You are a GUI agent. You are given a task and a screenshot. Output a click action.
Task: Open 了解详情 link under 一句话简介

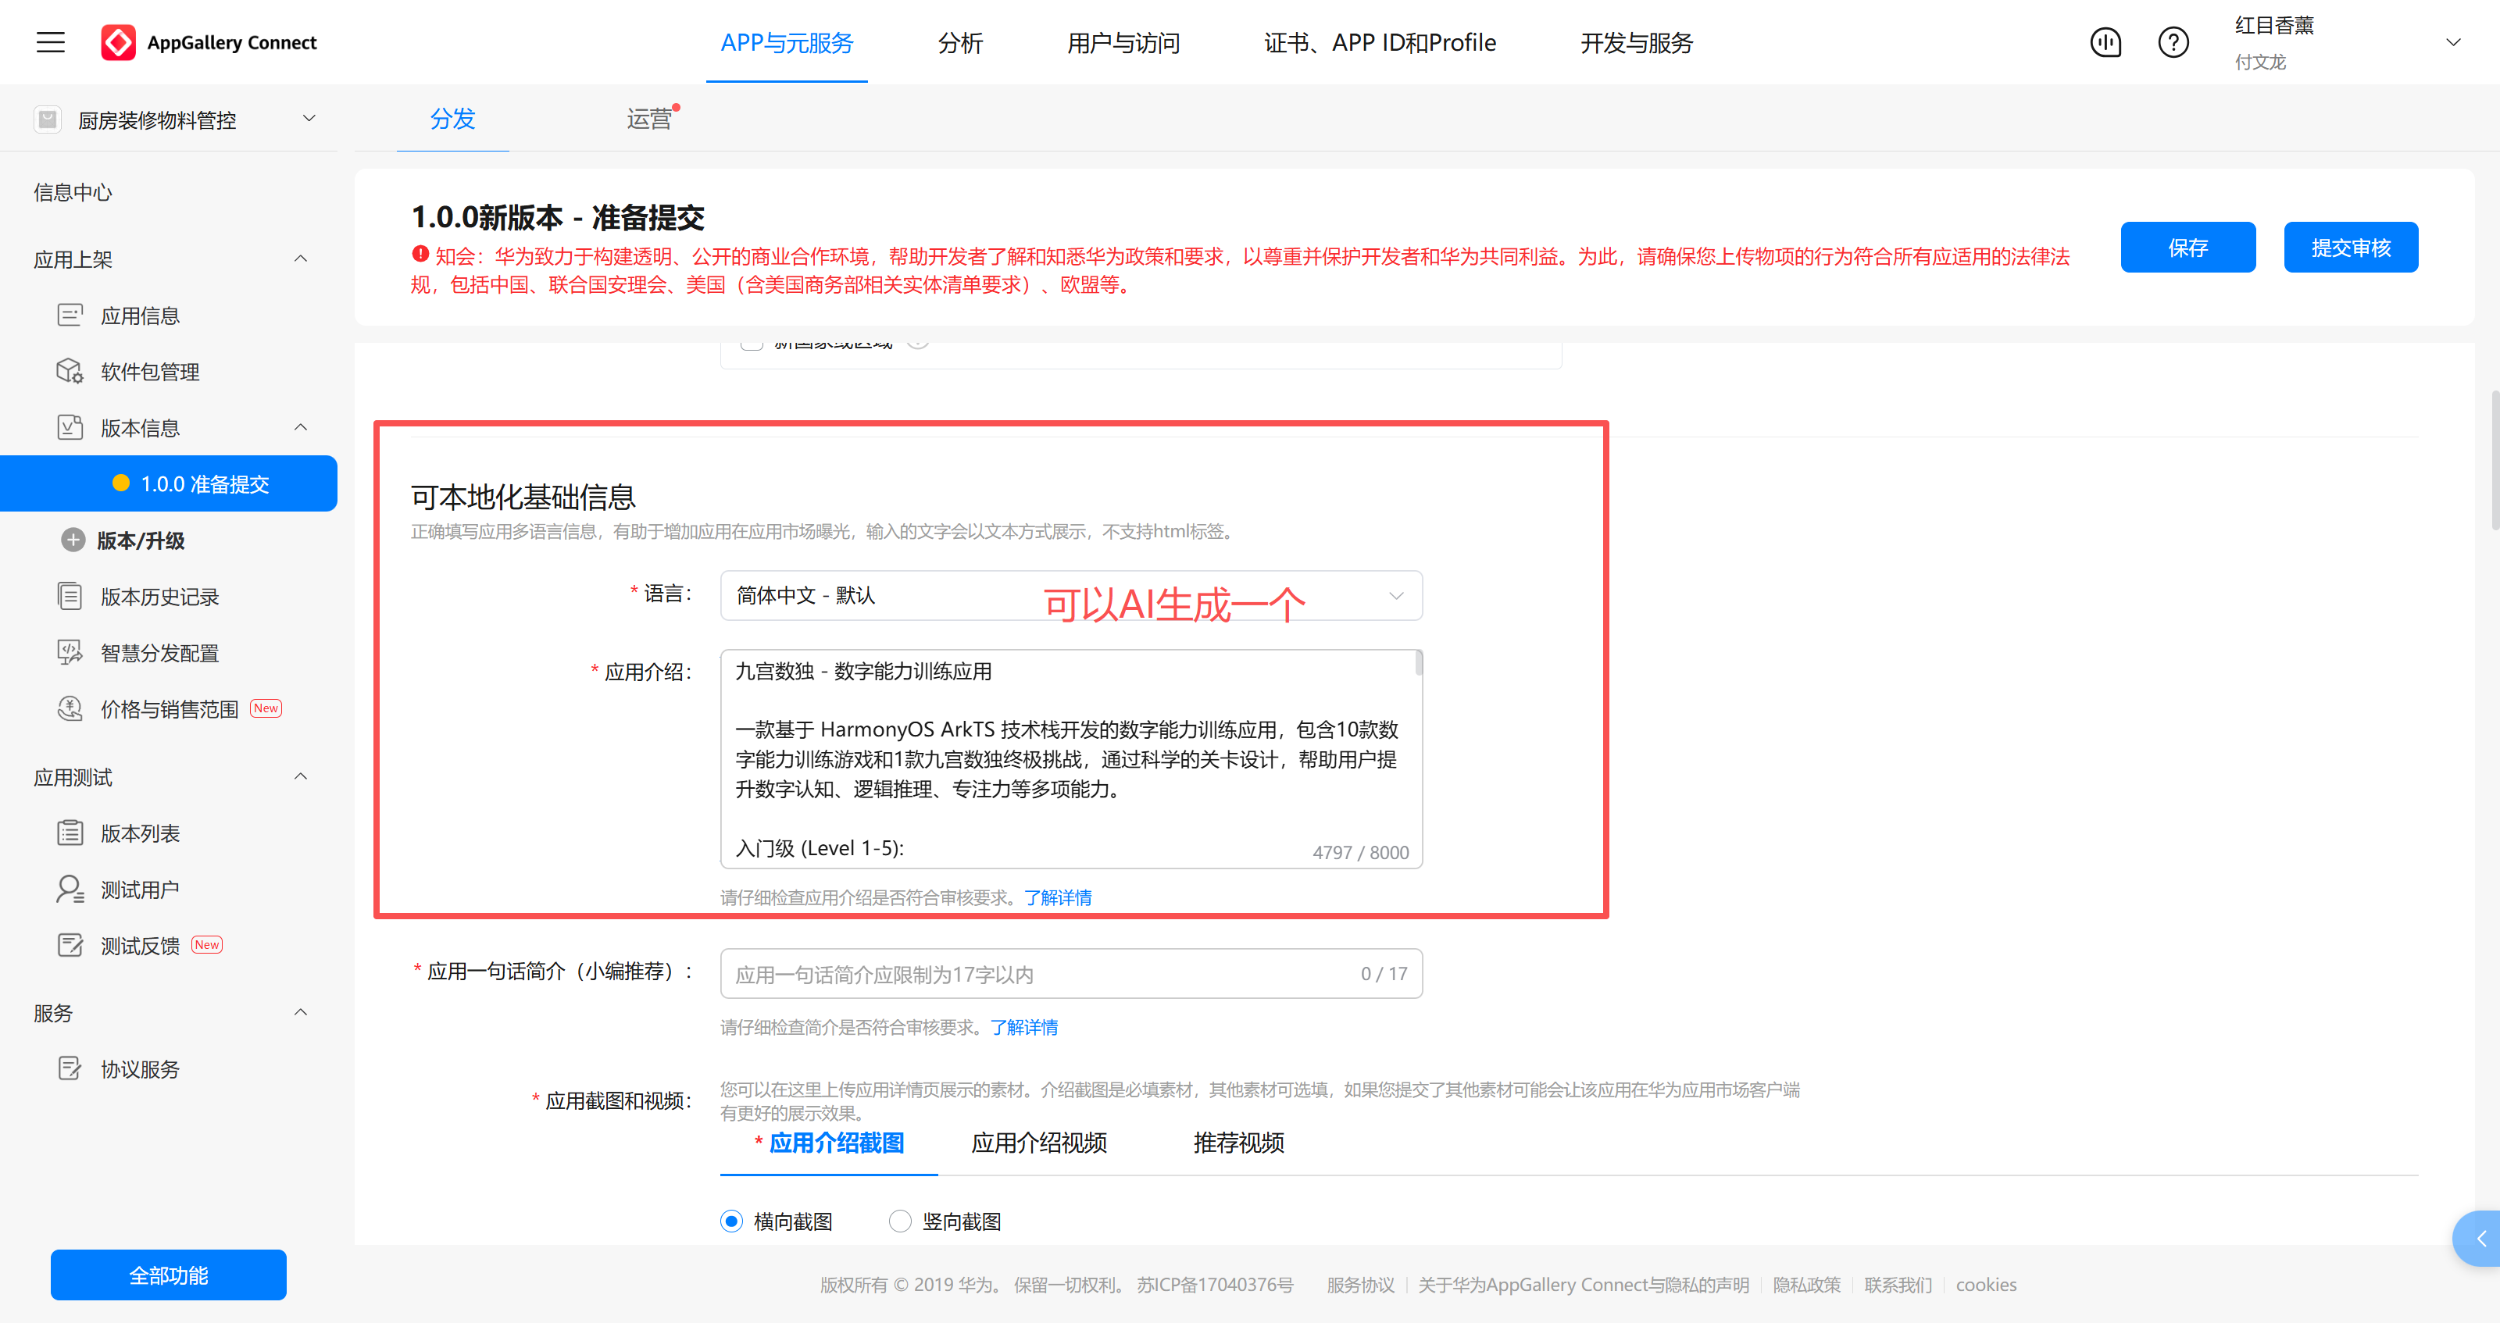pyautogui.click(x=1024, y=1027)
